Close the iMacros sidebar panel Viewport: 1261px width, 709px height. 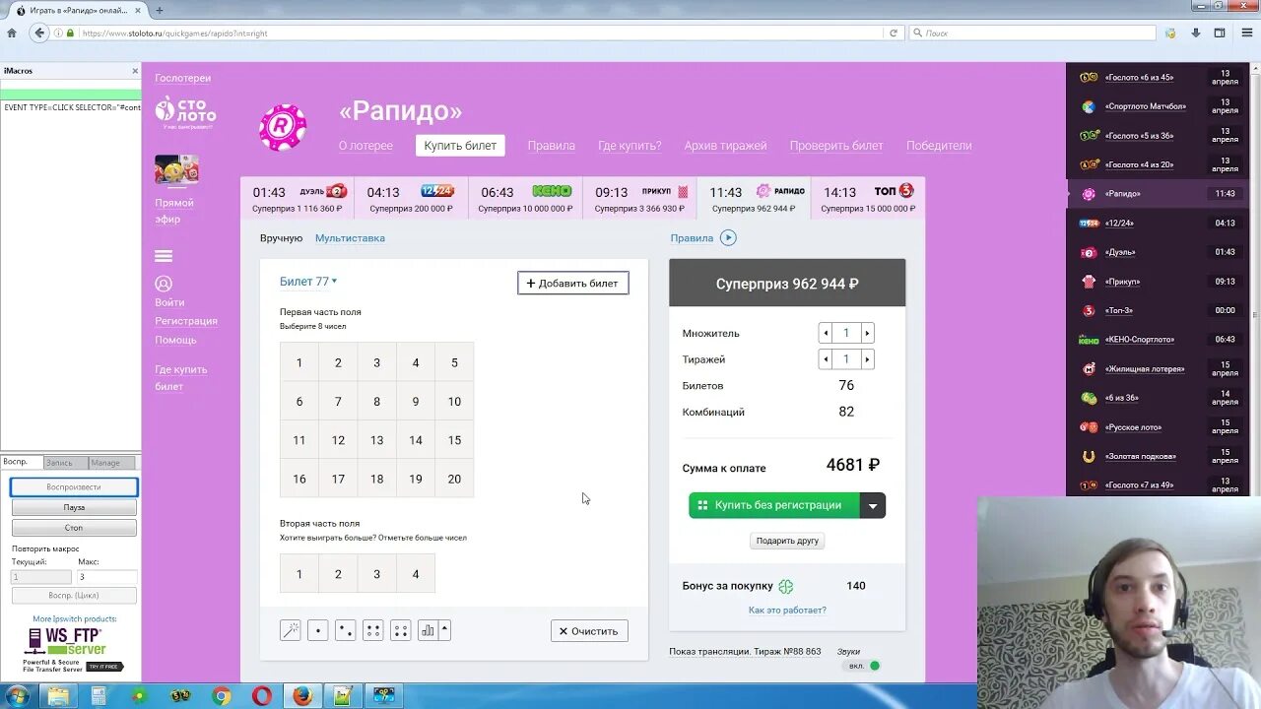coord(135,71)
